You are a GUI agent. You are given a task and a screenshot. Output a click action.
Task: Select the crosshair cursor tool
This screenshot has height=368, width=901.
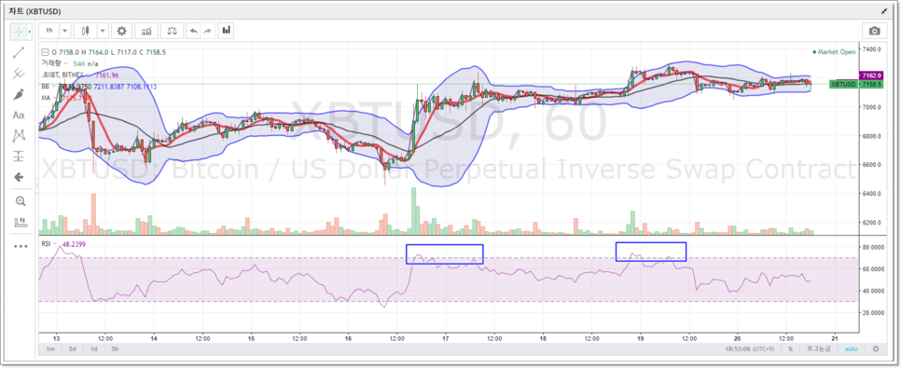pyautogui.click(x=19, y=31)
